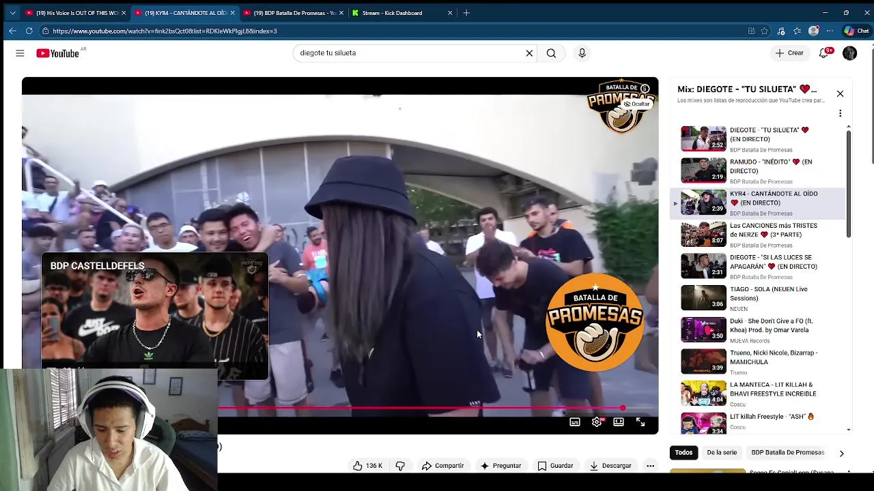This screenshot has width=874, height=491.
Task: Open browser media control icon
Action: 781,31
